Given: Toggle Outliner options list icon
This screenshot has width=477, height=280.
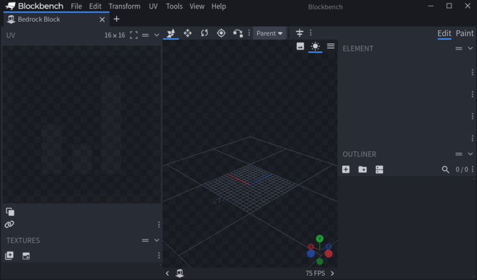Looking at the screenshot, I should pyautogui.click(x=379, y=169).
